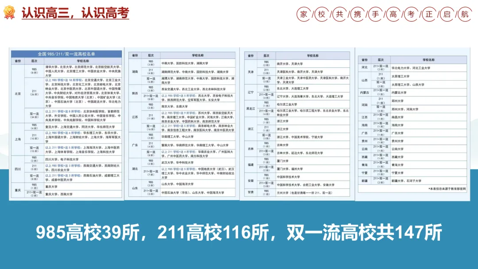The height and width of the screenshot is (269, 478).
Task: Select the 江西 province cell
Action: (365, 117)
